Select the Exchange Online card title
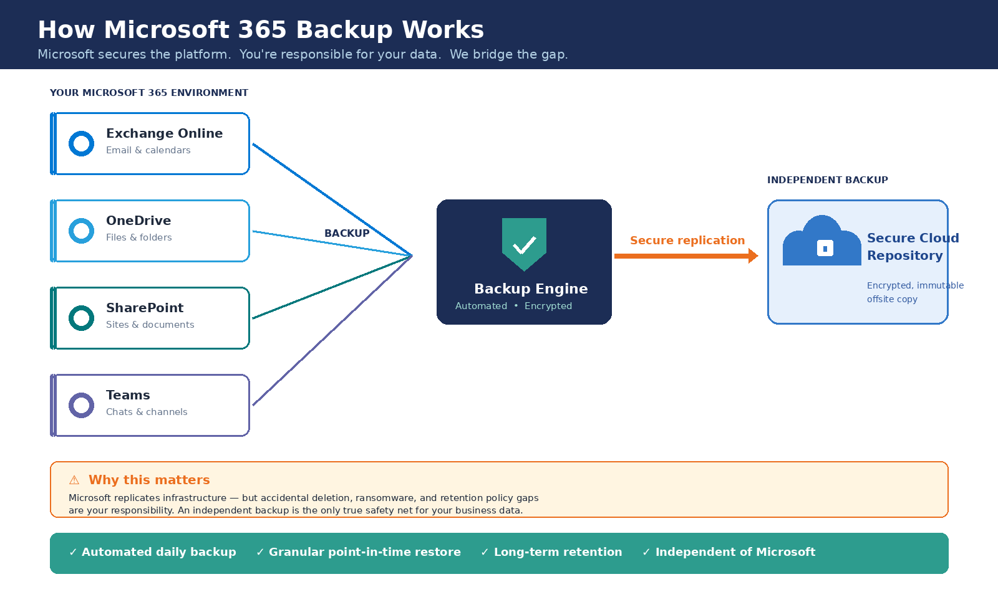The width and height of the screenshot is (998, 592). 164,133
